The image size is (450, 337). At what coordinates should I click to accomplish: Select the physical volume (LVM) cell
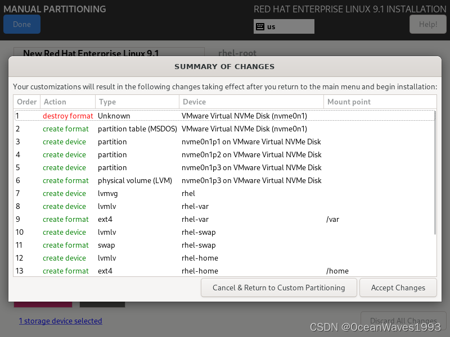[135, 180]
